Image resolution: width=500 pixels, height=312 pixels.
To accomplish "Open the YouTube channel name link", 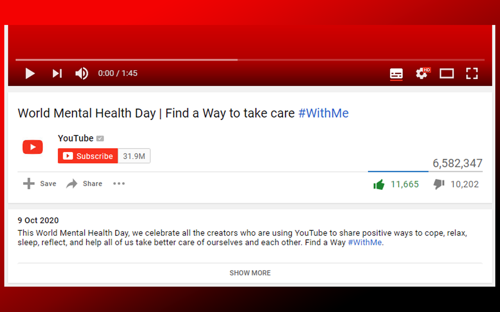I will pyautogui.click(x=76, y=138).
